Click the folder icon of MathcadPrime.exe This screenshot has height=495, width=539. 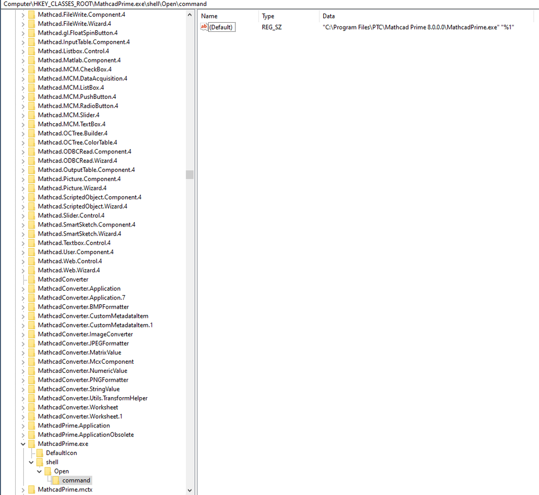tap(32, 444)
